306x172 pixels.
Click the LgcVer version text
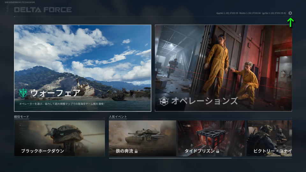click(x=274, y=13)
